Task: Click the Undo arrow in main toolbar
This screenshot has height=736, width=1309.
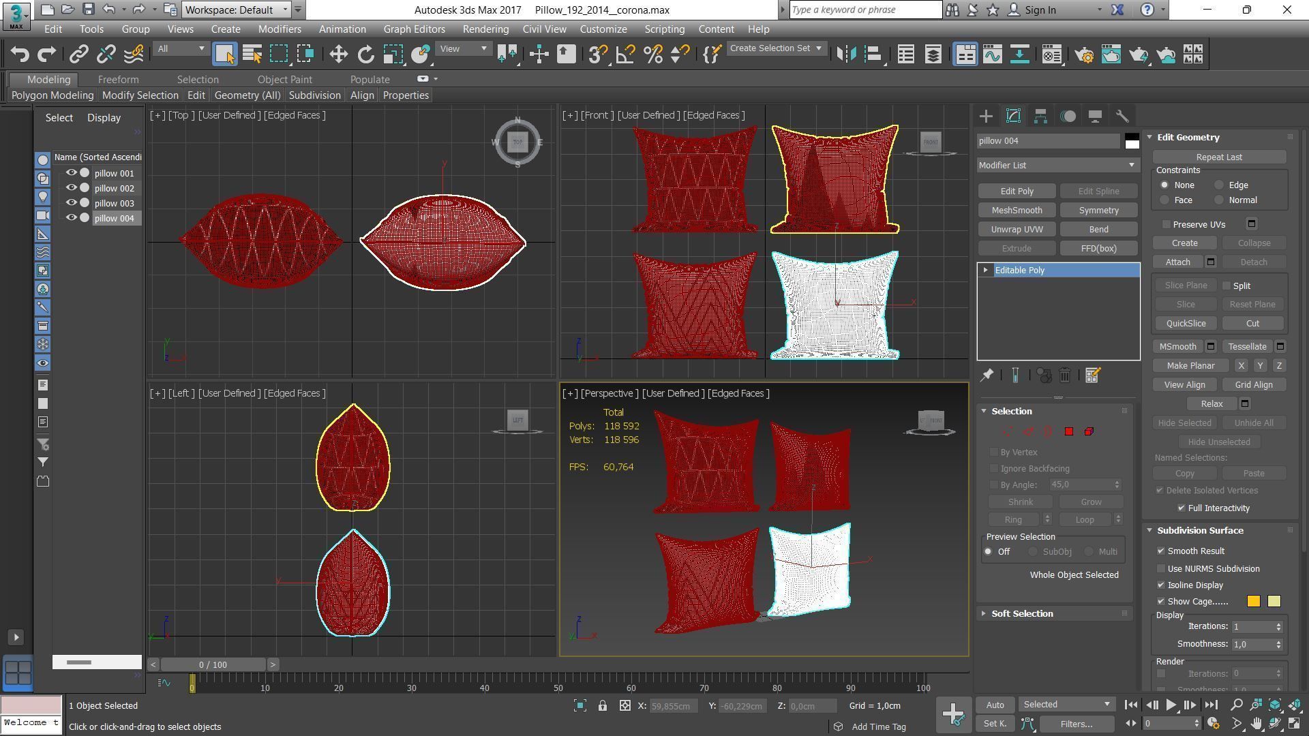Action: pos(20,55)
